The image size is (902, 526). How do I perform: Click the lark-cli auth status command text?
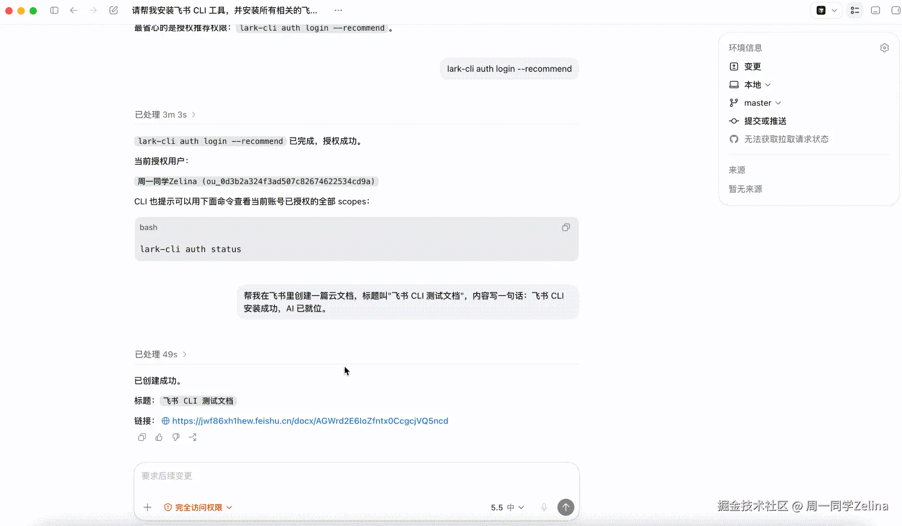(x=190, y=249)
